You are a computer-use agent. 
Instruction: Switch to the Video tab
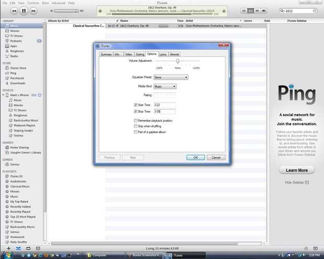point(129,54)
